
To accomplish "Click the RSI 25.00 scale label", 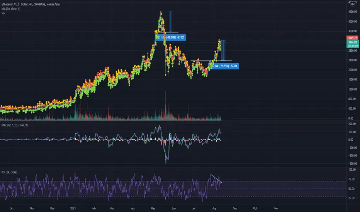I will click(351, 198).
